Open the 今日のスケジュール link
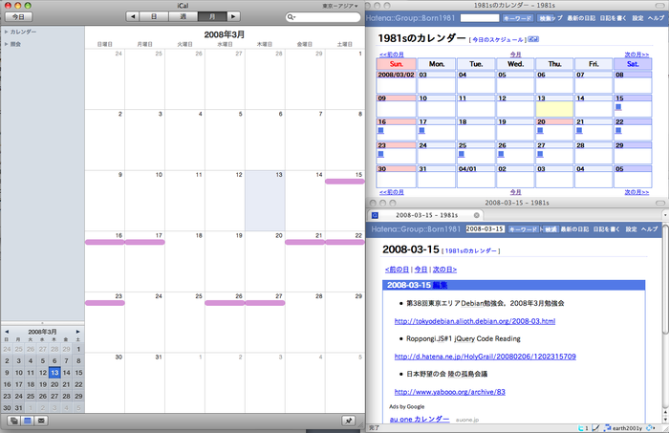The image size is (669, 433). coord(498,40)
